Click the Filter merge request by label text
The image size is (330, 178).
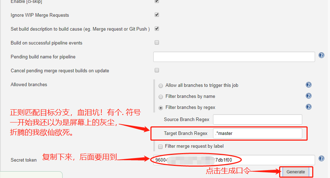point(194,146)
